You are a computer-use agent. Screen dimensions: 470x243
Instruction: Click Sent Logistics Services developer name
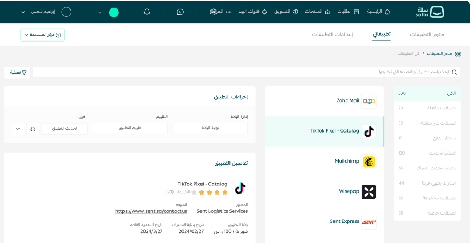point(222,211)
